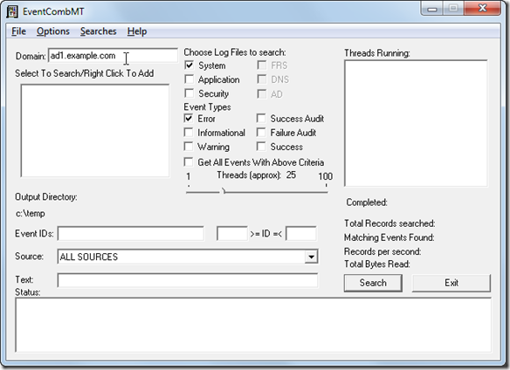This screenshot has width=510, height=370.
Task: Open the Help menu
Action: [137, 31]
